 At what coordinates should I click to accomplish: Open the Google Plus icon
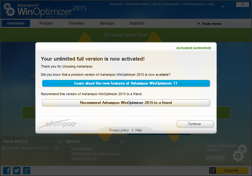coord(27,170)
